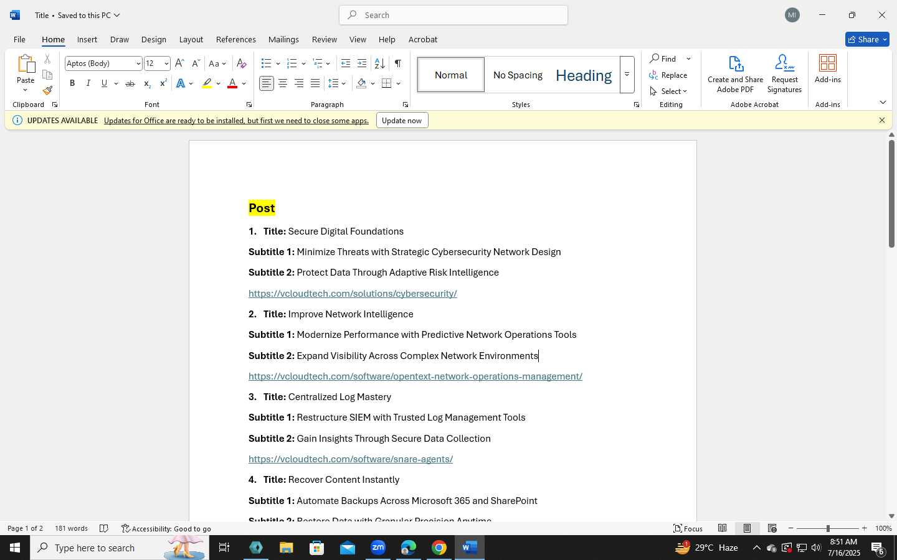
Task: Click the Replace button
Action: coord(668,75)
